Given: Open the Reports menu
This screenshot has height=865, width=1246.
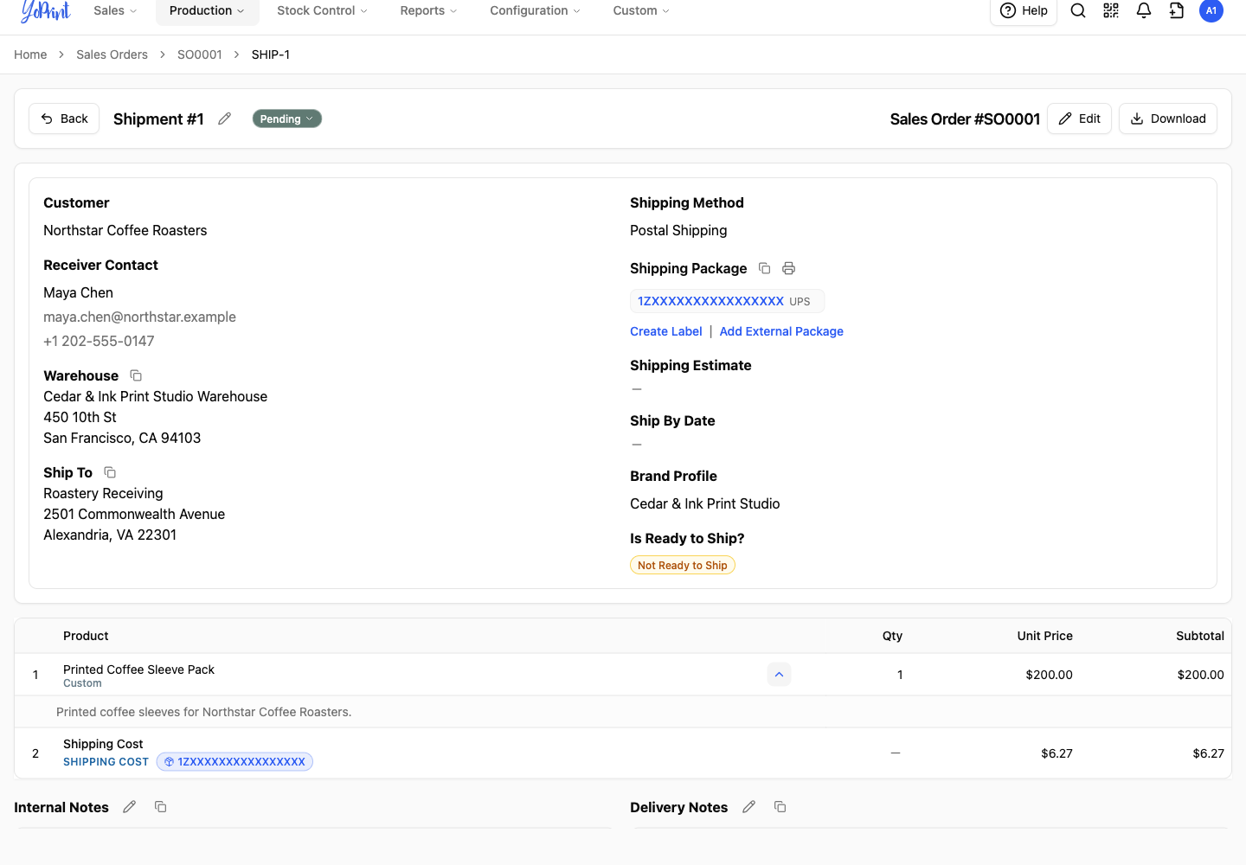Looking at the screenshot, I should tap(428, 10).
